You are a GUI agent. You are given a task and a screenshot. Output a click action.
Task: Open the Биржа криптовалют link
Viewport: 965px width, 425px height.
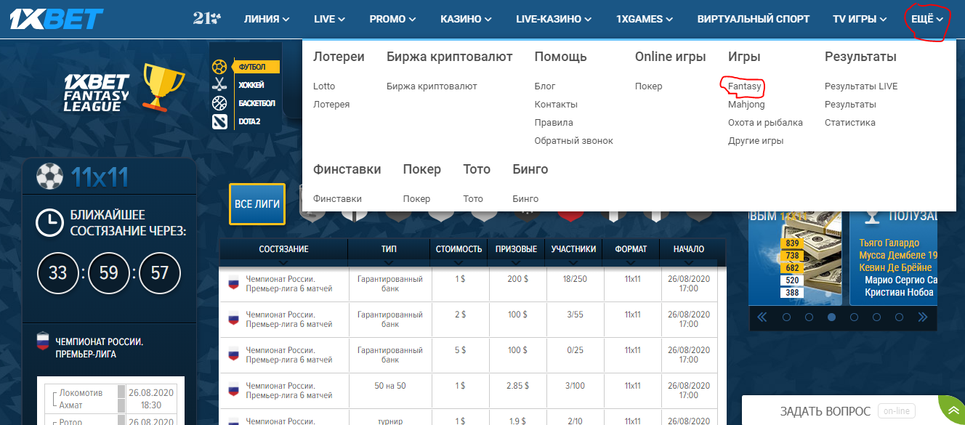pyautogui.click(x=432, y=86)
